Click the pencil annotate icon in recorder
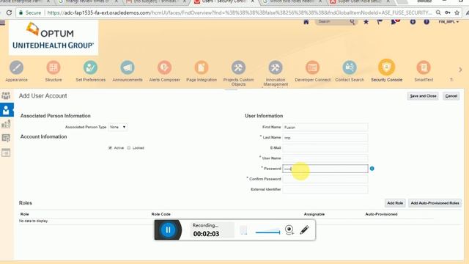 point(304,230)
